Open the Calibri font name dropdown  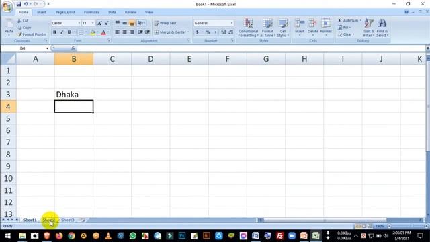(x=79, y=23)
